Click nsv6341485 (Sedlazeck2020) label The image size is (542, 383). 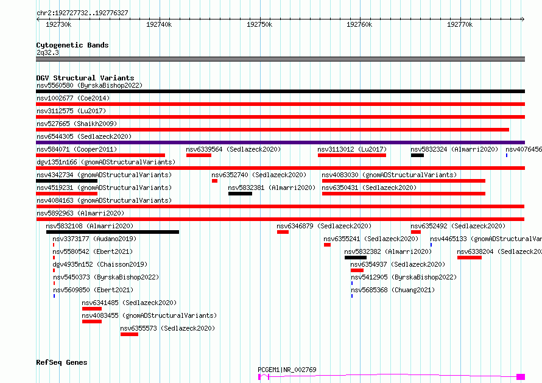click(x=129, y=303)
